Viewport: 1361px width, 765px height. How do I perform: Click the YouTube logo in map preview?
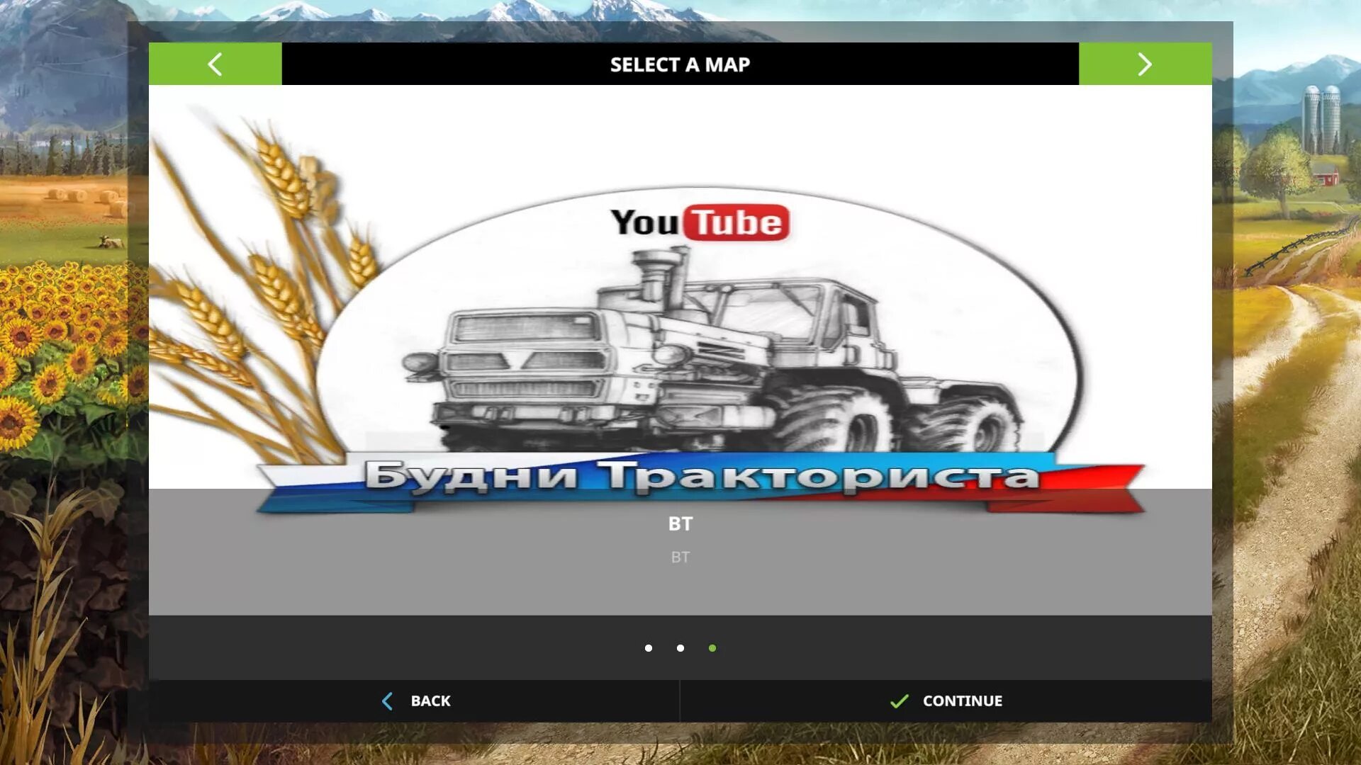(700, 222)
